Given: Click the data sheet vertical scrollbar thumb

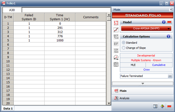Looking at the screenshot, I should pyautogui.click(x=109, y=19).
